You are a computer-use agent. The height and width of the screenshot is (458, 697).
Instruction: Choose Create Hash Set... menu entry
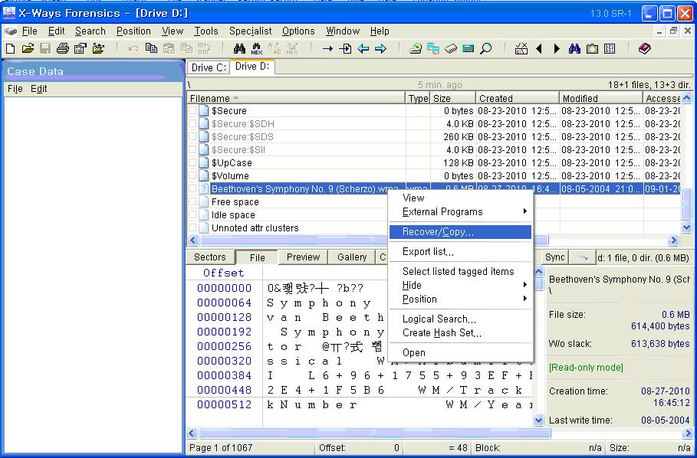click(x=460, y=333)
